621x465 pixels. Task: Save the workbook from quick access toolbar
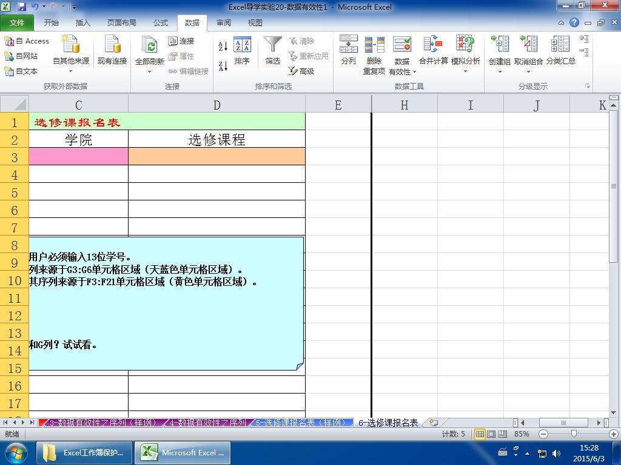[21, 7]
